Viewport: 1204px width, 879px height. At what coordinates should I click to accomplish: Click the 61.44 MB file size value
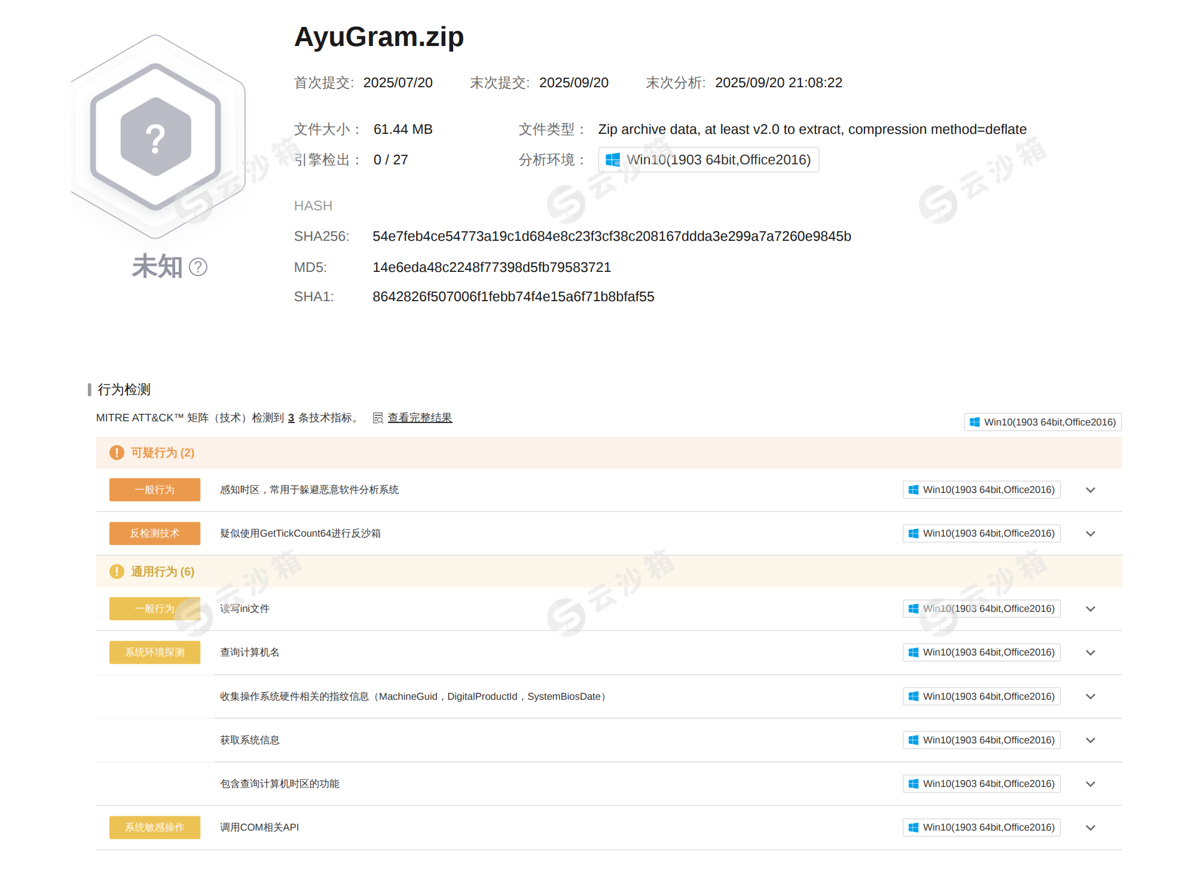(403, 129)
